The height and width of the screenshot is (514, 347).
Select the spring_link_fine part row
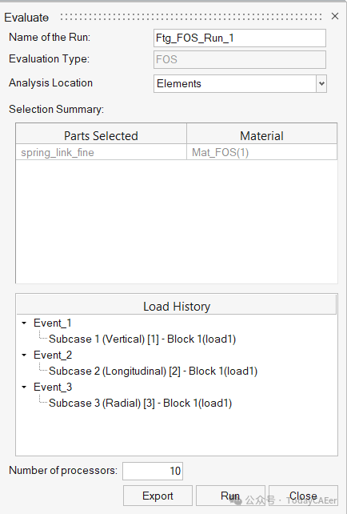[102, 152]
